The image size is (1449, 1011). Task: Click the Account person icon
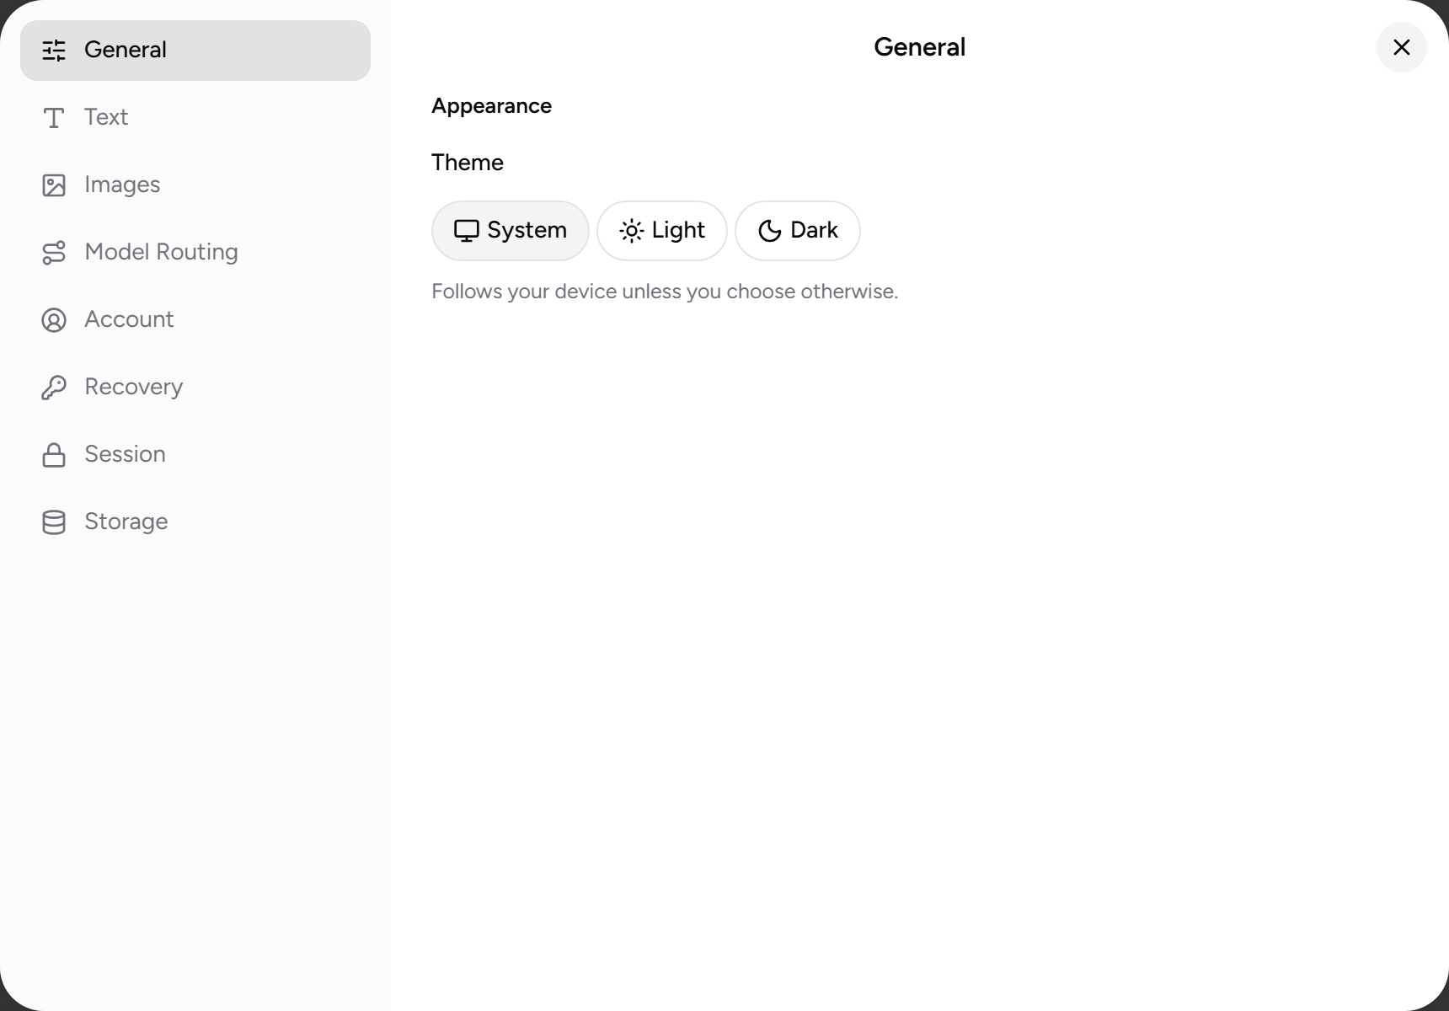tap(54, 320)
